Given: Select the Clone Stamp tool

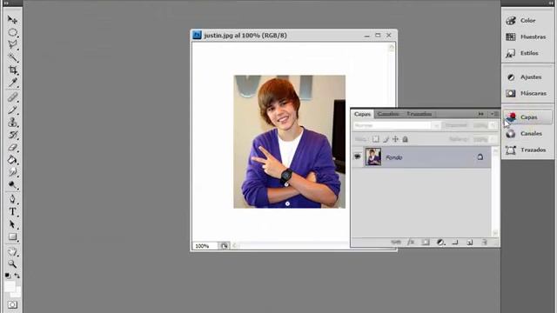Looking at the screenshot, I should 12,123.
